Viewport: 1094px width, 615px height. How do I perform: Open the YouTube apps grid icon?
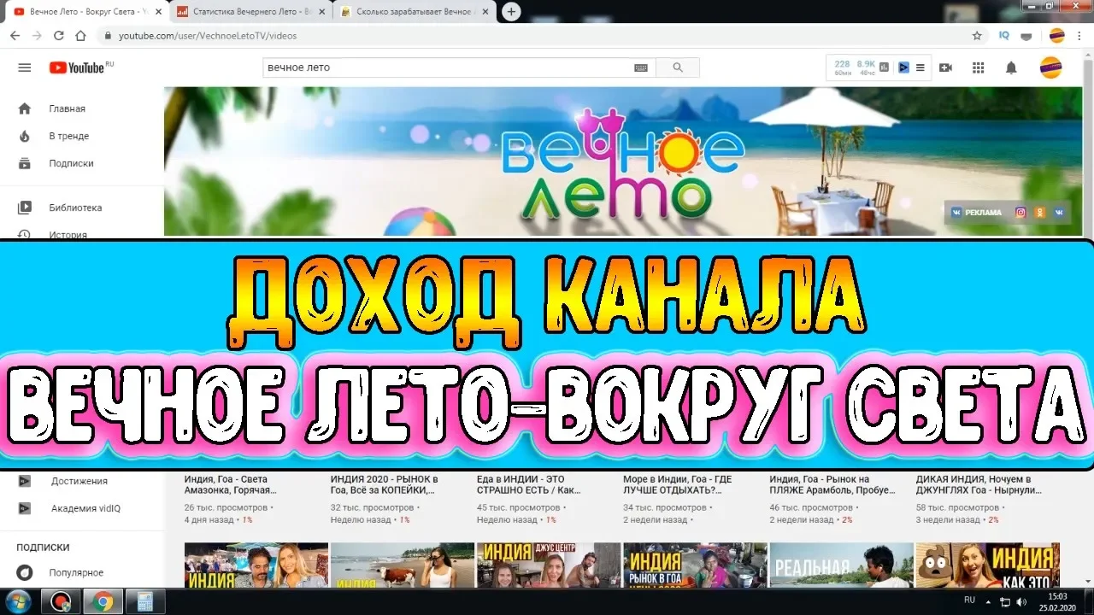(x=979, y=67)
